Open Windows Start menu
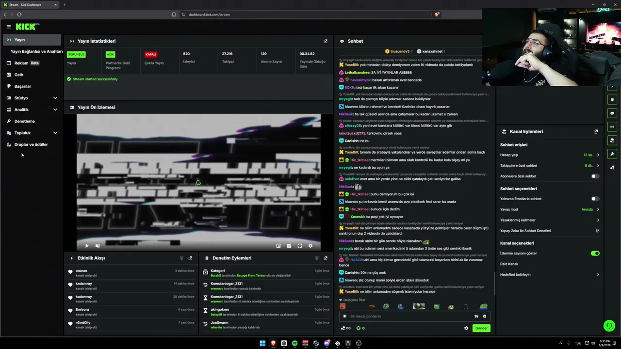 [262, 343]
